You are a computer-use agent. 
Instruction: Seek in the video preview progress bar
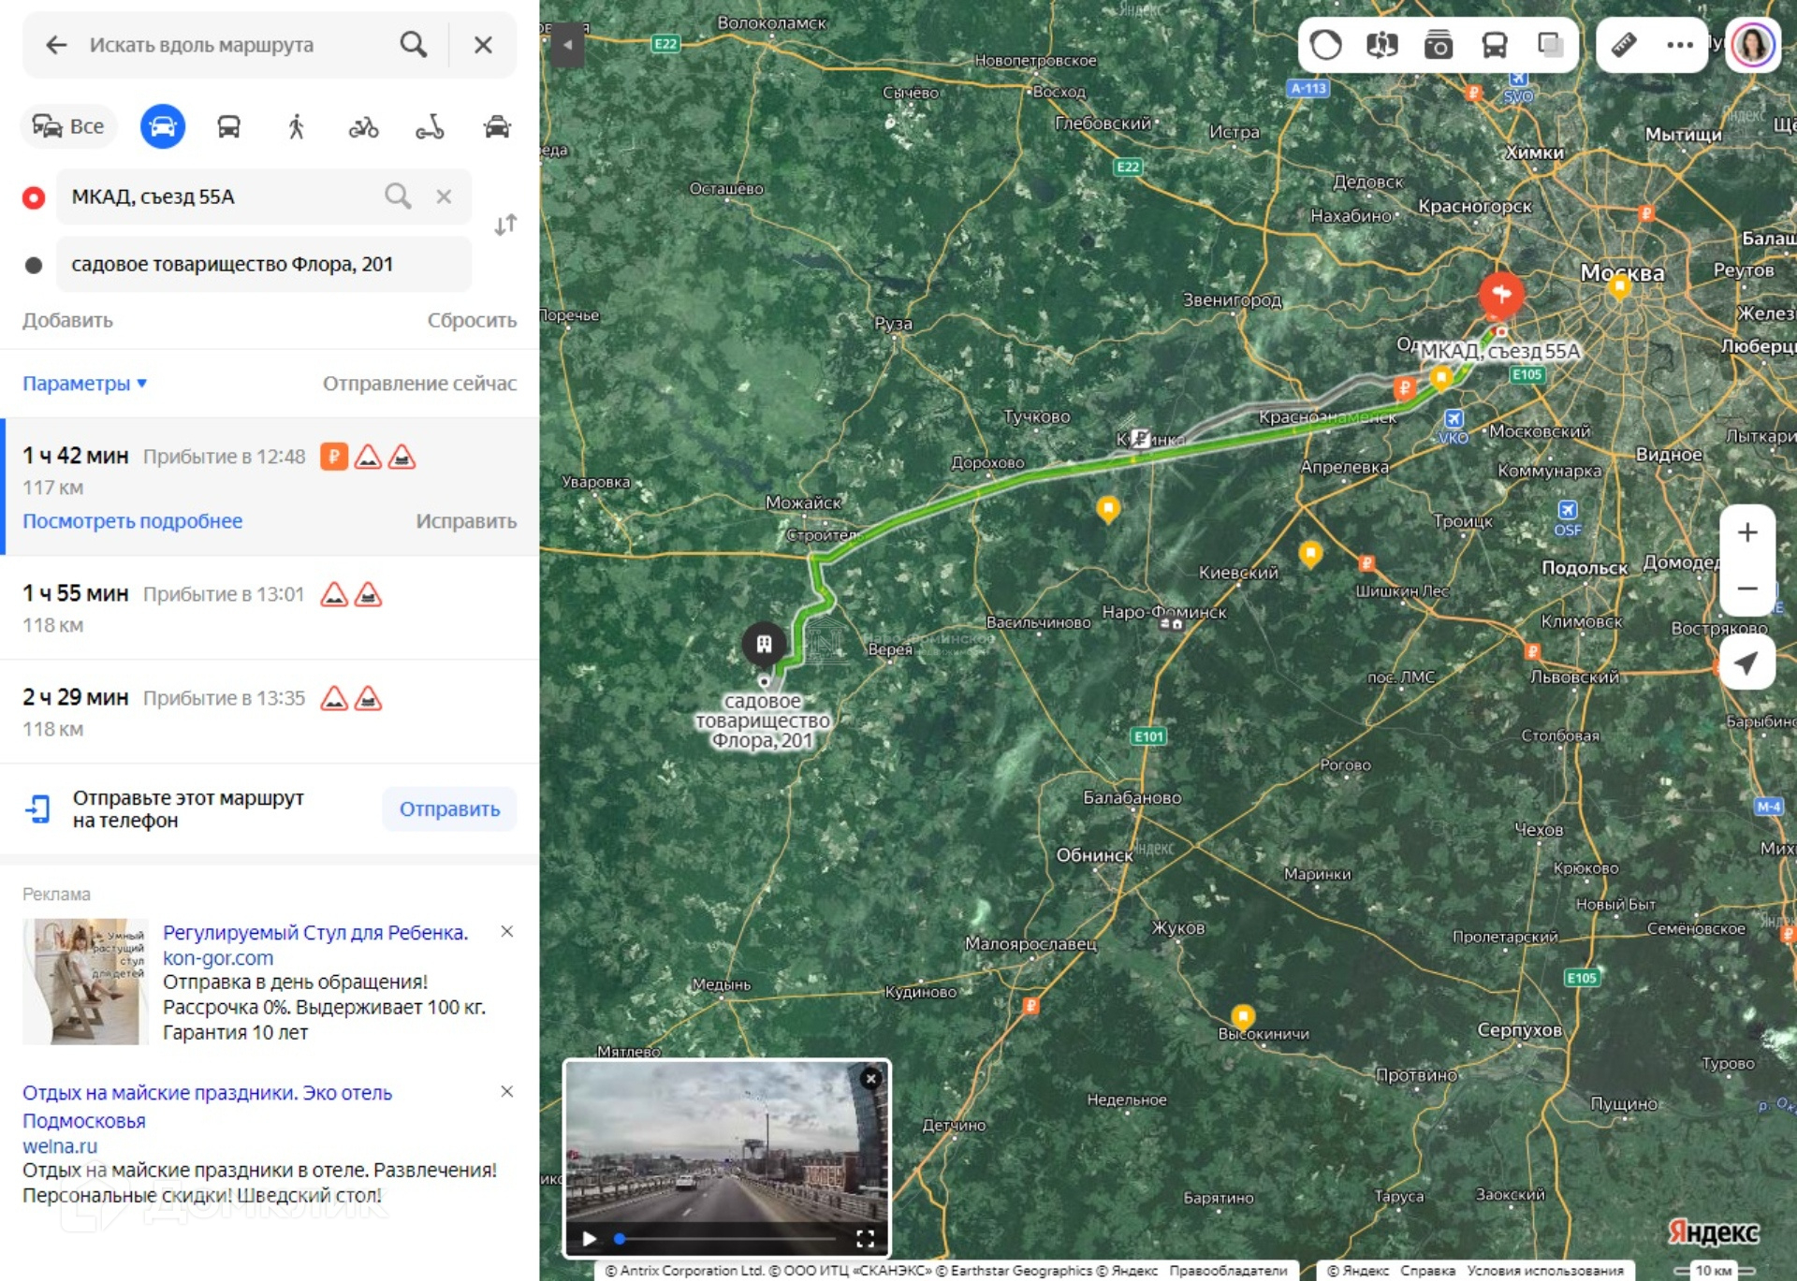point(725,1239)
